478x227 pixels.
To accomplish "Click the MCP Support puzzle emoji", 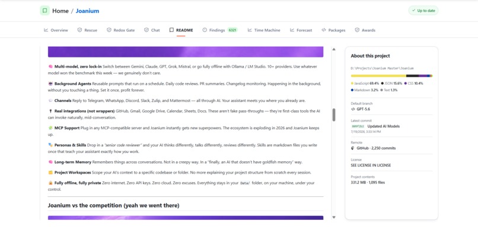I will point(50,128).
